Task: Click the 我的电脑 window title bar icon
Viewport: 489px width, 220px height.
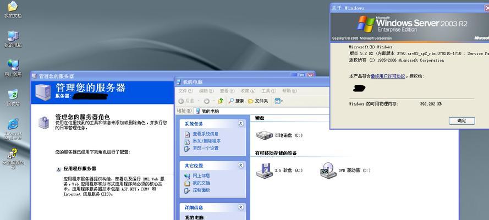Action: pos(179,82)
